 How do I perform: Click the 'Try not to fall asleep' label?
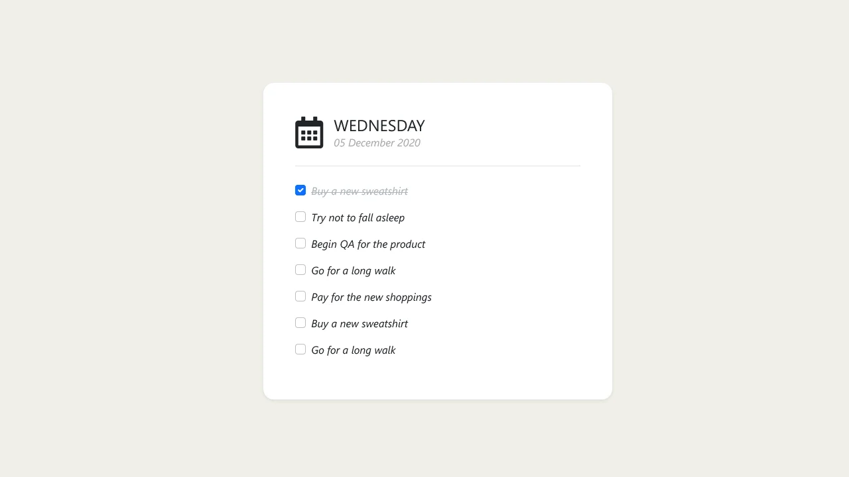pyautogui.click(x=358, y=217)
